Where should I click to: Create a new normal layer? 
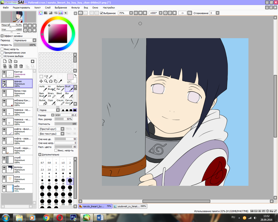pos(5,61)
